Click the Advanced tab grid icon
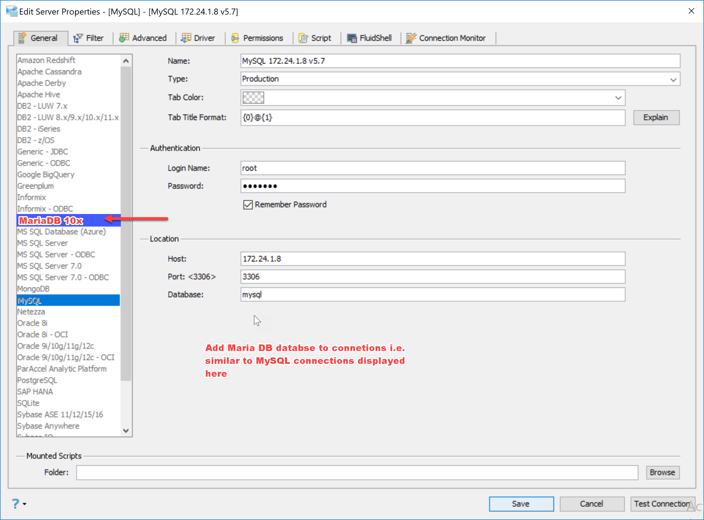 [124, 38]
